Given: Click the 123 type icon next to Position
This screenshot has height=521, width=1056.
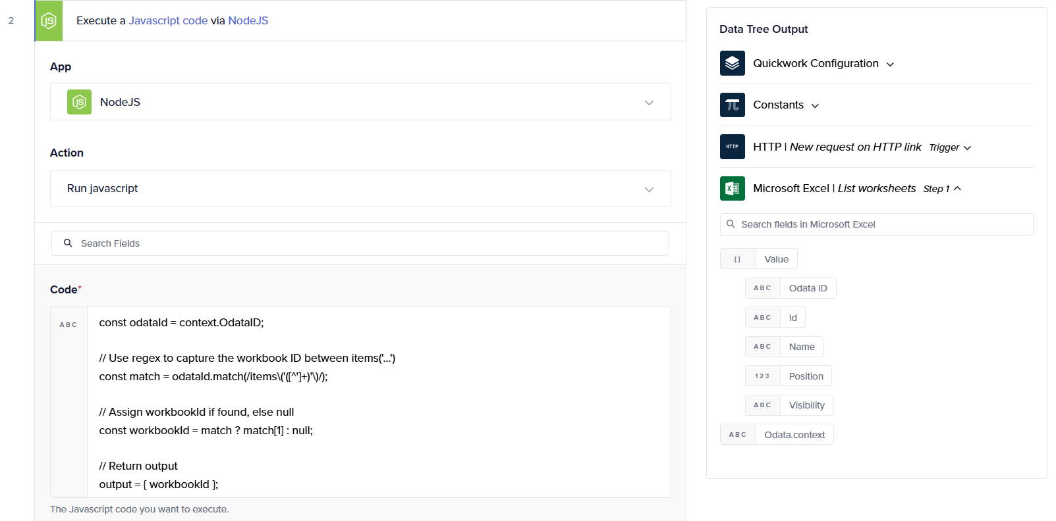Looking at the screenshot, I should [x=763, y=376].
